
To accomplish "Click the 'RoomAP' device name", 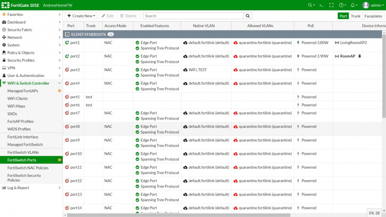I will coord(348,56).
